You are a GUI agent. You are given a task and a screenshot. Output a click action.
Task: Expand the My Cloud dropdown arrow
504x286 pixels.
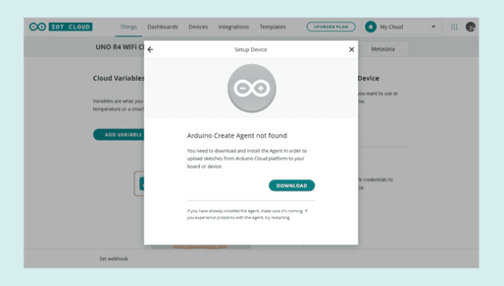pyautogui.click(x=433, y=27)
